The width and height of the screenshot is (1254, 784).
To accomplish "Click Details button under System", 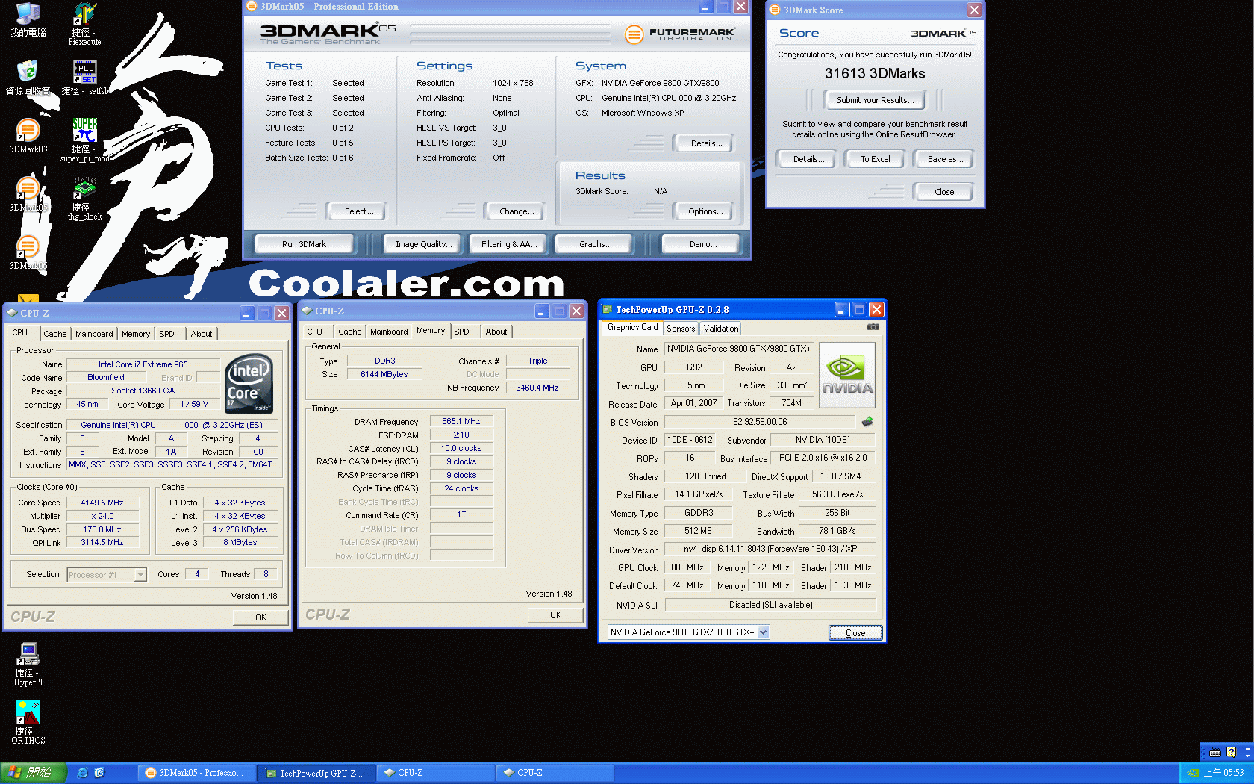I will tap(706, 143).
